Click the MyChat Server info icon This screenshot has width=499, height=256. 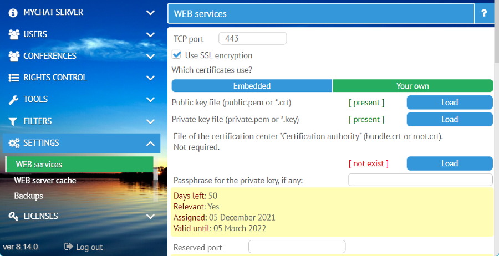pyautogui.click(x=14, y=12)
